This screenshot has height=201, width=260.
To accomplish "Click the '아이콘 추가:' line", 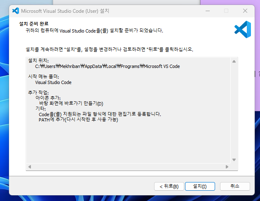I will pos(48,98).
